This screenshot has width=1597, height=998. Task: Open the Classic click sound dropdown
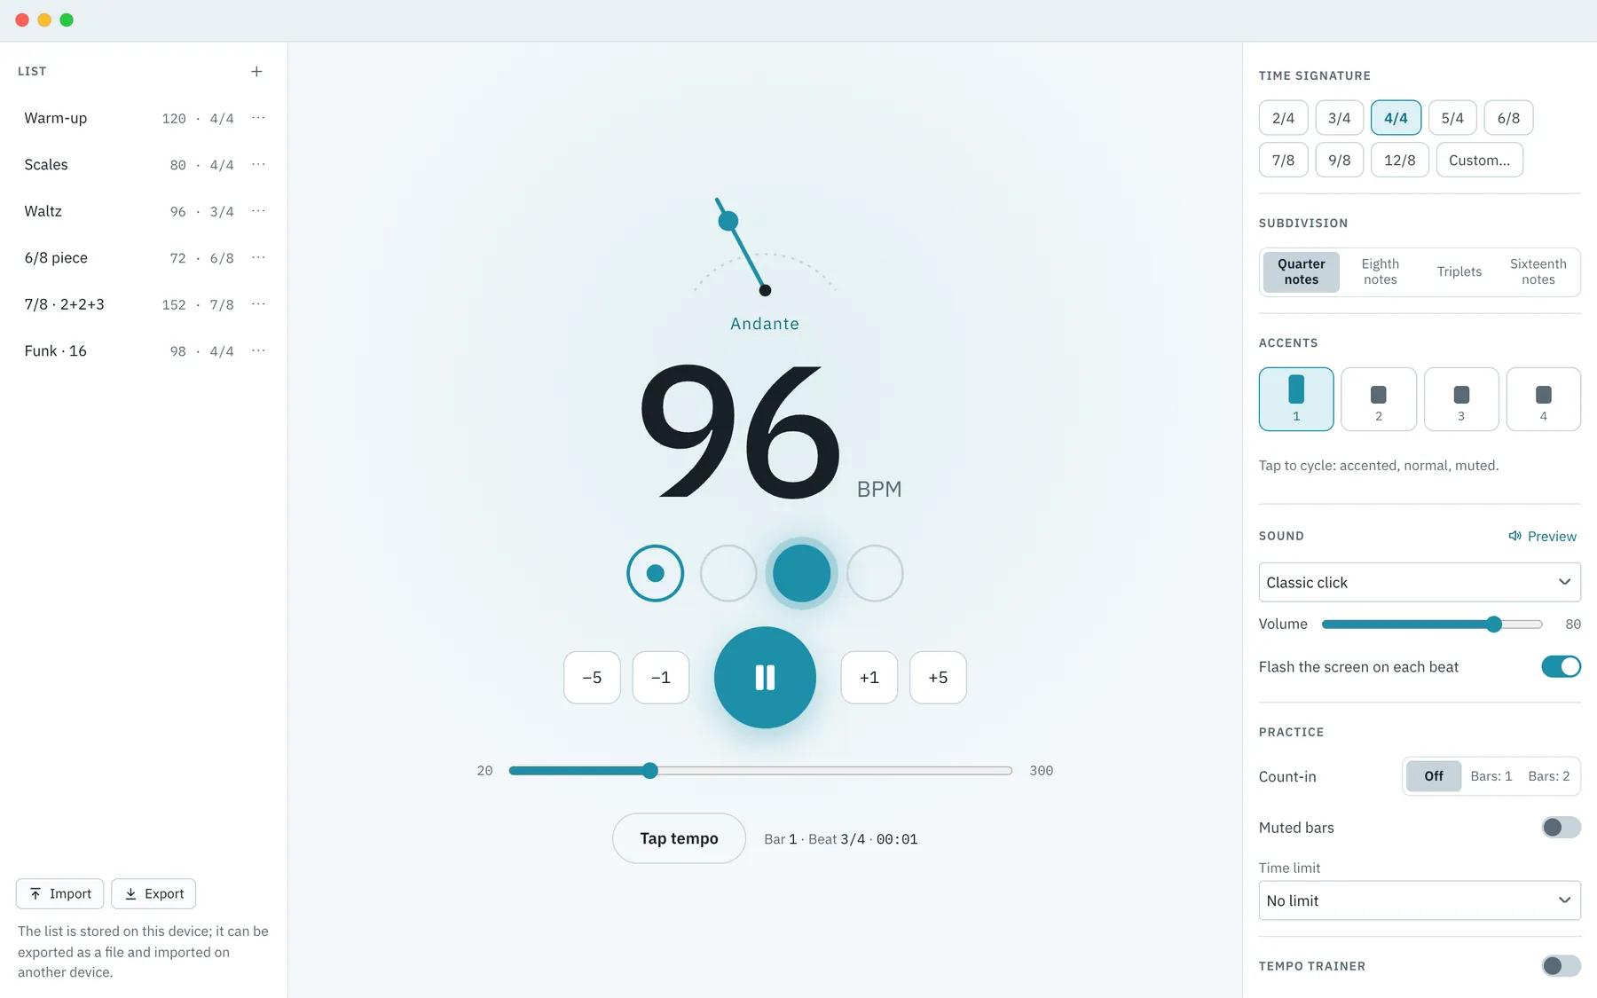click(1420, 582)
